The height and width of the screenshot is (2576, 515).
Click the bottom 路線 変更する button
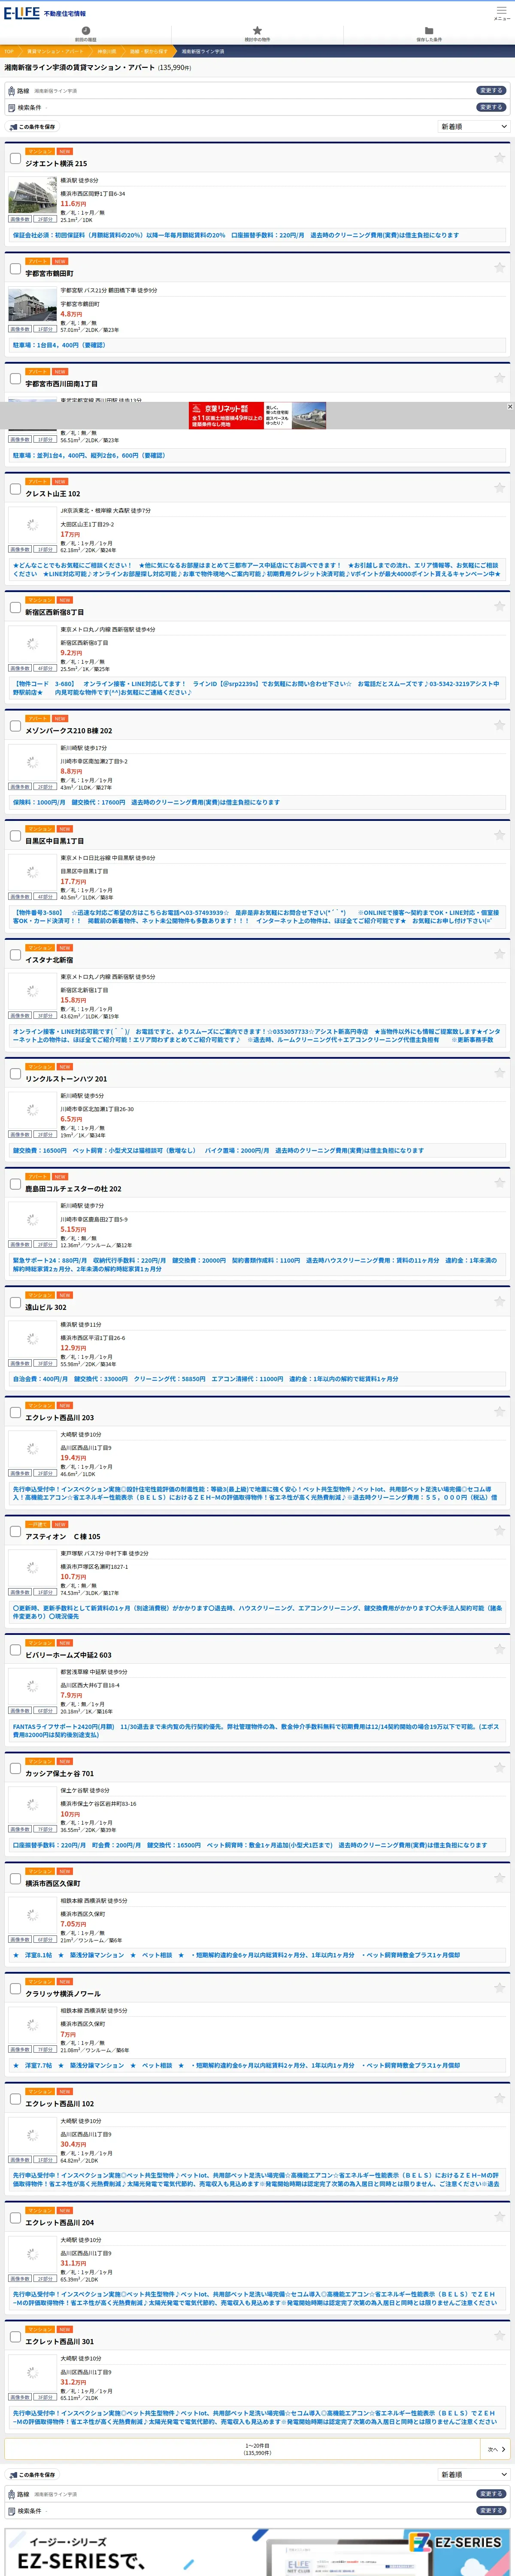[x=490, y=2494]
